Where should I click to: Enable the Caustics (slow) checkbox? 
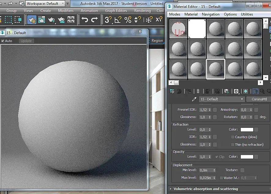pos(232,137)
